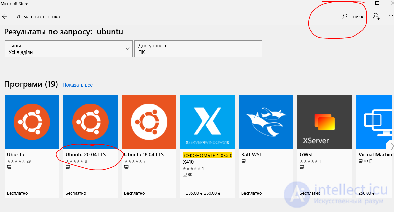Screen dimensions: 394x212
Task: Click the star rating of X410
Action: [x=192, y=168]
